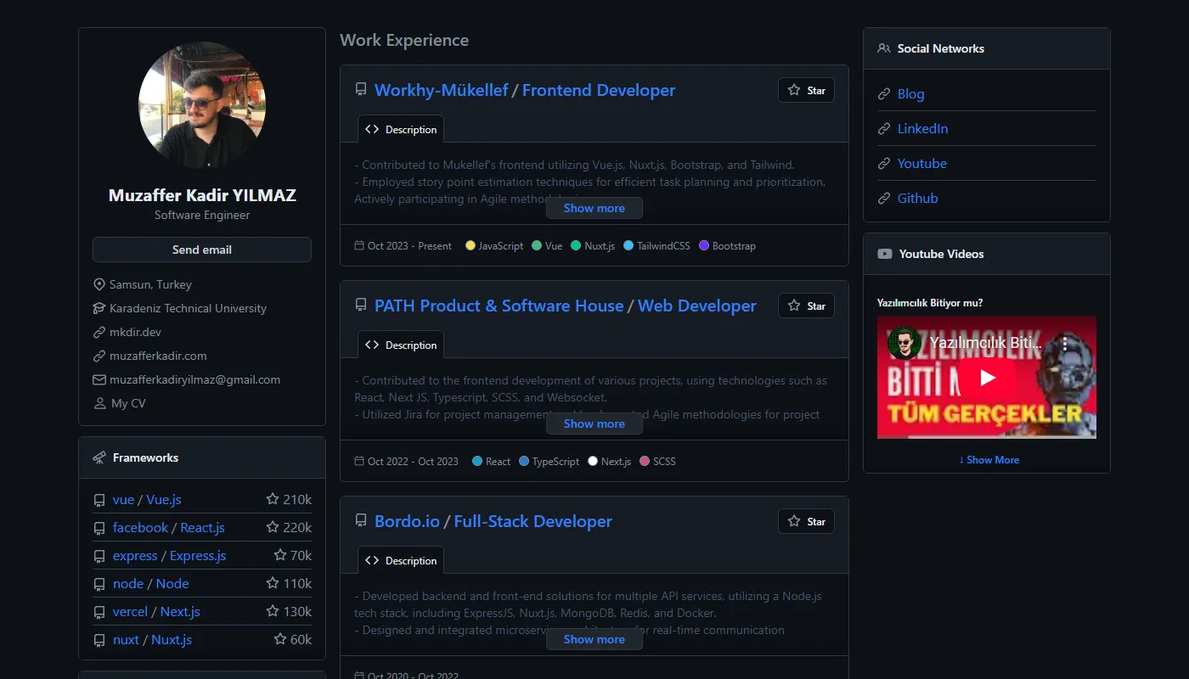
Task: Click the Send email button
Action: [202, 250]
